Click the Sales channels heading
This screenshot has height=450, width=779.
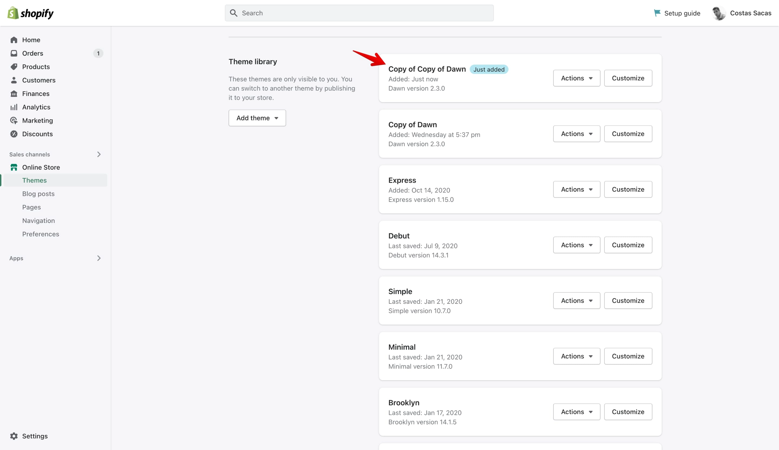tap(29, 154)
